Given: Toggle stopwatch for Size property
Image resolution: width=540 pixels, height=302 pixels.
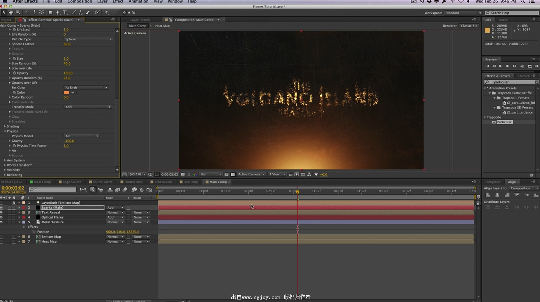Looking at the screenshot, I should (14, 58).
